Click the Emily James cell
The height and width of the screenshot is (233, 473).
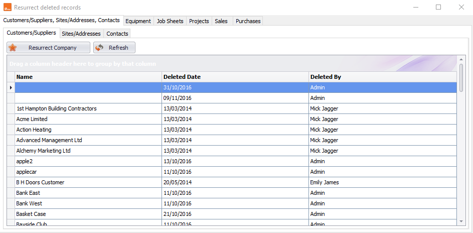pyautogui.click(x=383, y=183)
